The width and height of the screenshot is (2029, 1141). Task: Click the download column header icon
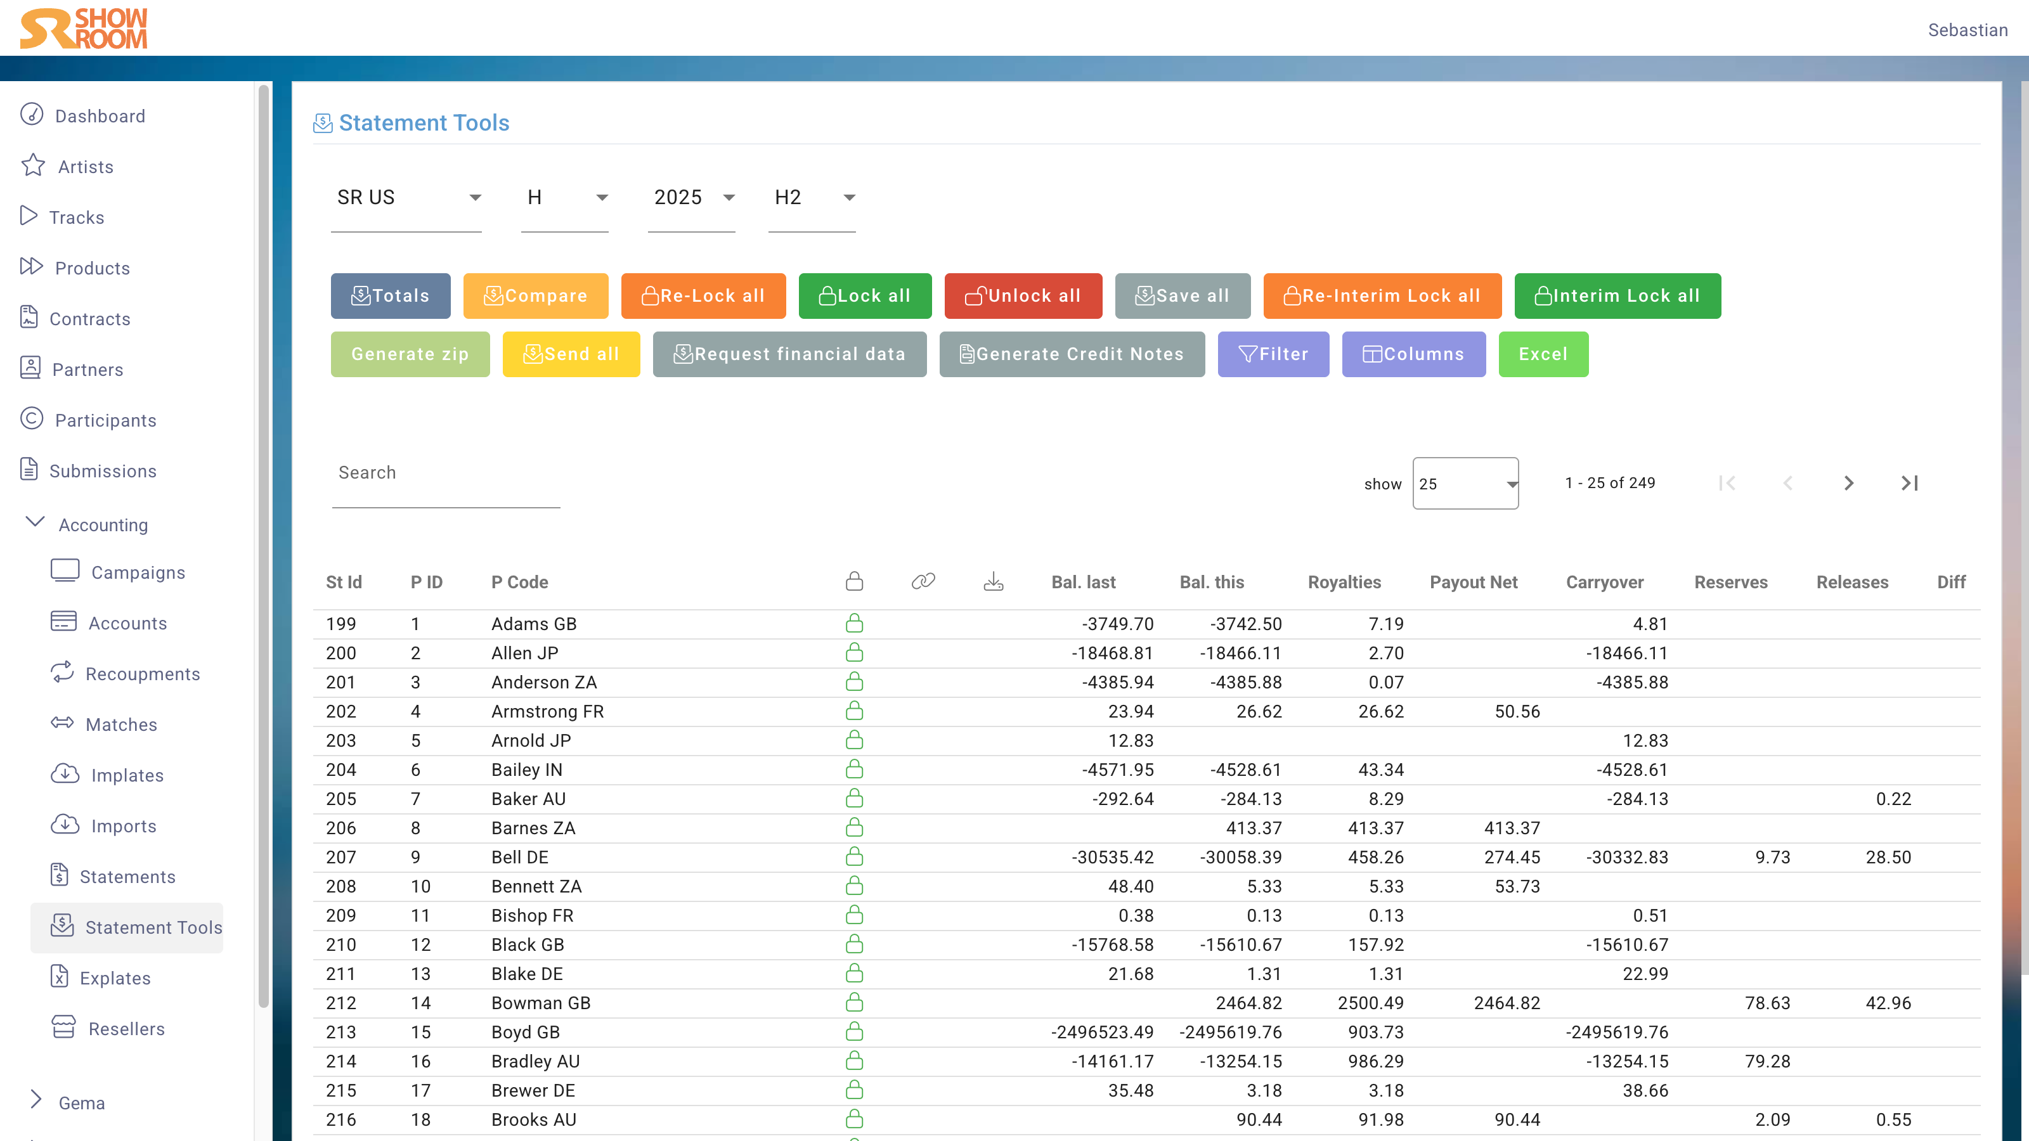click(x=993, y=582)
